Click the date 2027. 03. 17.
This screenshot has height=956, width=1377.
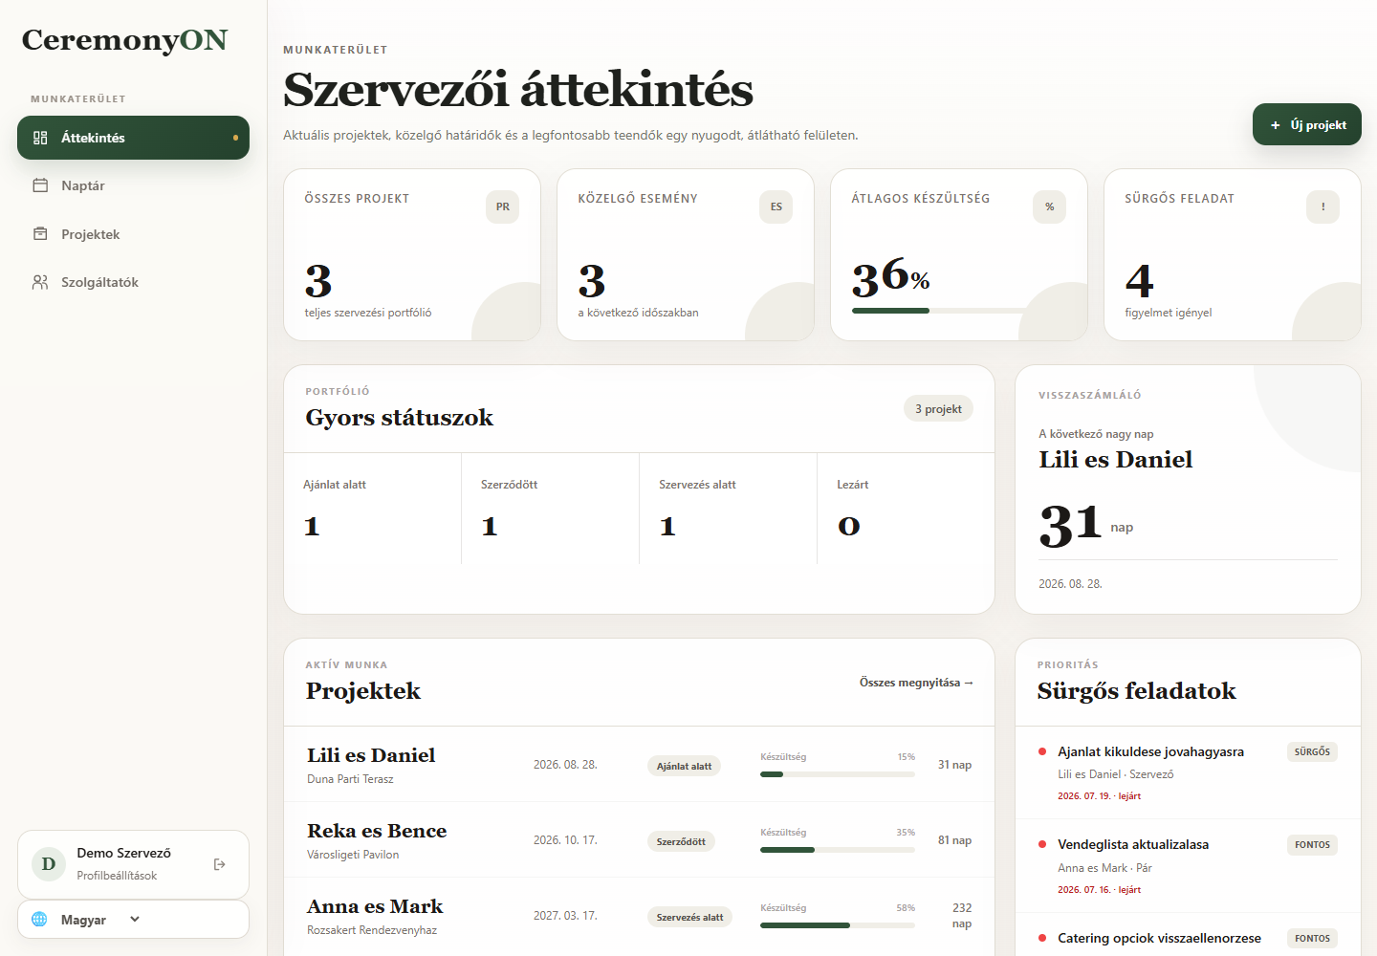tap(565, 916)
